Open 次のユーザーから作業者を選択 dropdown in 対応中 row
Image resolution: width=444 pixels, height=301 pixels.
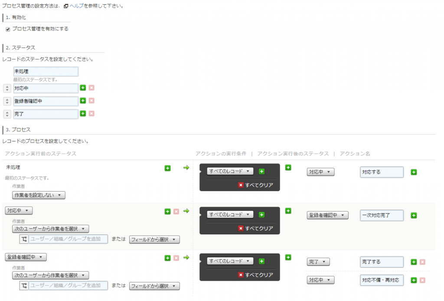[x=50, y=229]
